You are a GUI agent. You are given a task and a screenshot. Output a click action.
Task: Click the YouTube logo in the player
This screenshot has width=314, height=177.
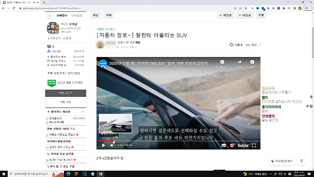pyautogui.click(x=243, y=145)
